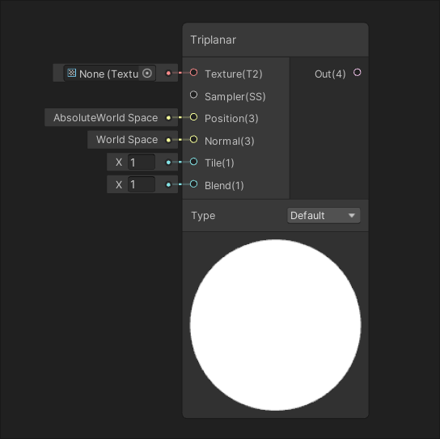Click the dropdown arrow in the Type field

pos(352,215)
